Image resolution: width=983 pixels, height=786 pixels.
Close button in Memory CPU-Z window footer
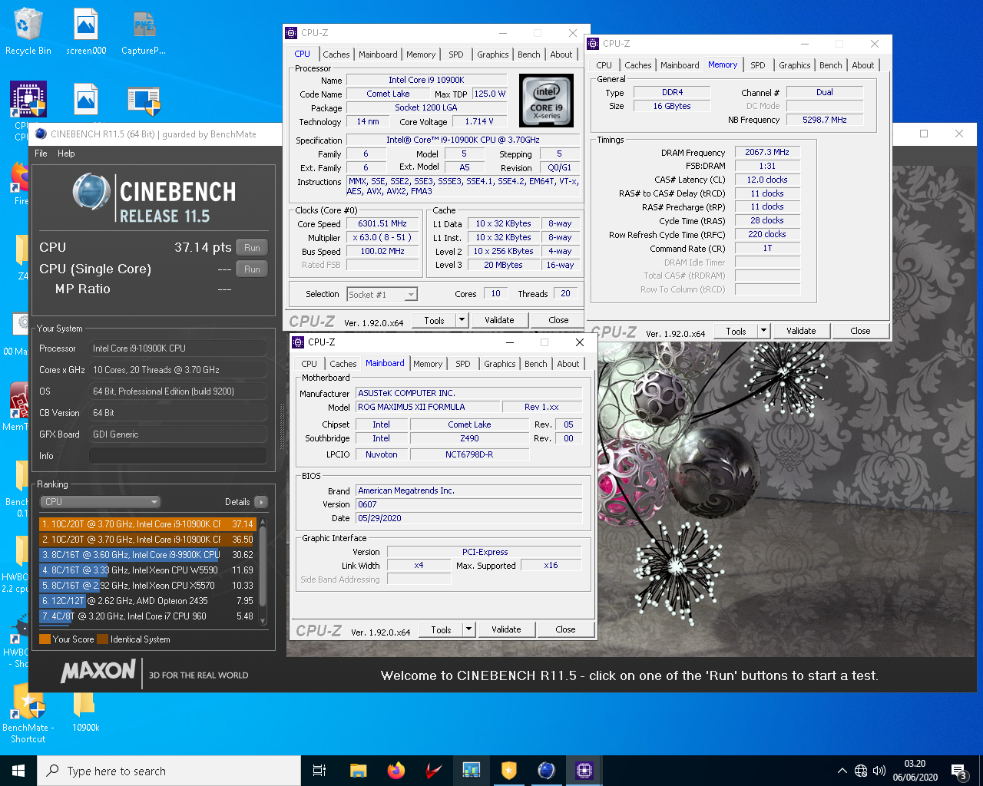860,331
